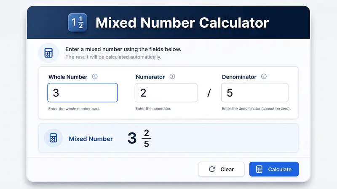337x189 pixels.
Task: Click the Whole Number label
Action: pos(68,77)
